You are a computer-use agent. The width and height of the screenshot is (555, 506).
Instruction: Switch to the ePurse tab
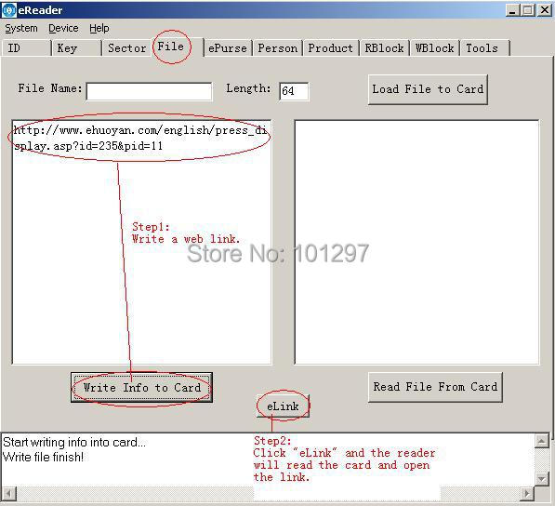tap(228, 48)
